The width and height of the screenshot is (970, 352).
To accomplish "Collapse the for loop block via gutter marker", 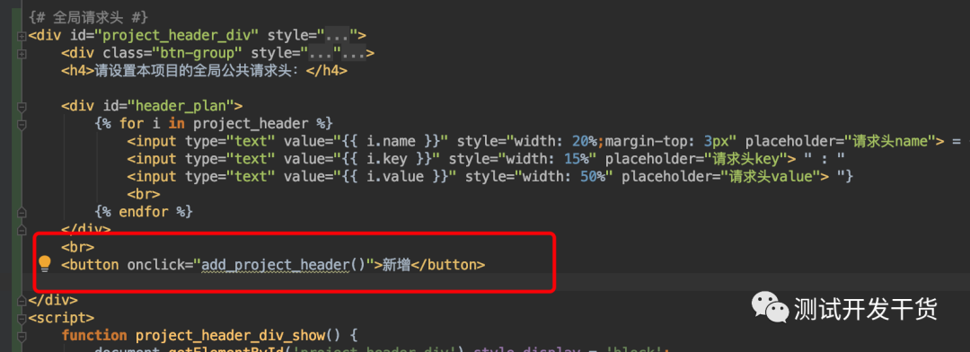I will point(22,124).
